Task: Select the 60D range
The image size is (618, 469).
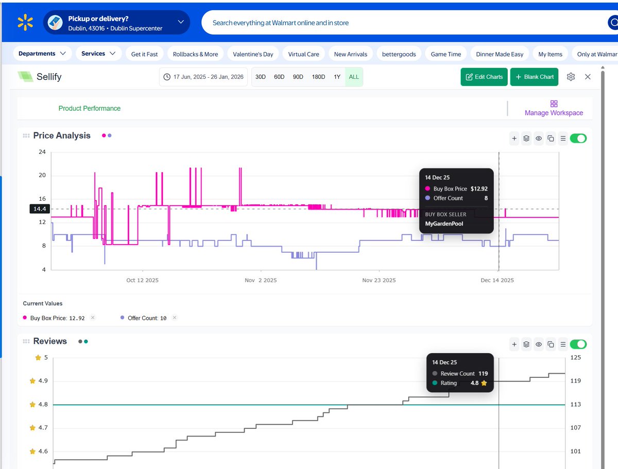Action: pos(279,77)
